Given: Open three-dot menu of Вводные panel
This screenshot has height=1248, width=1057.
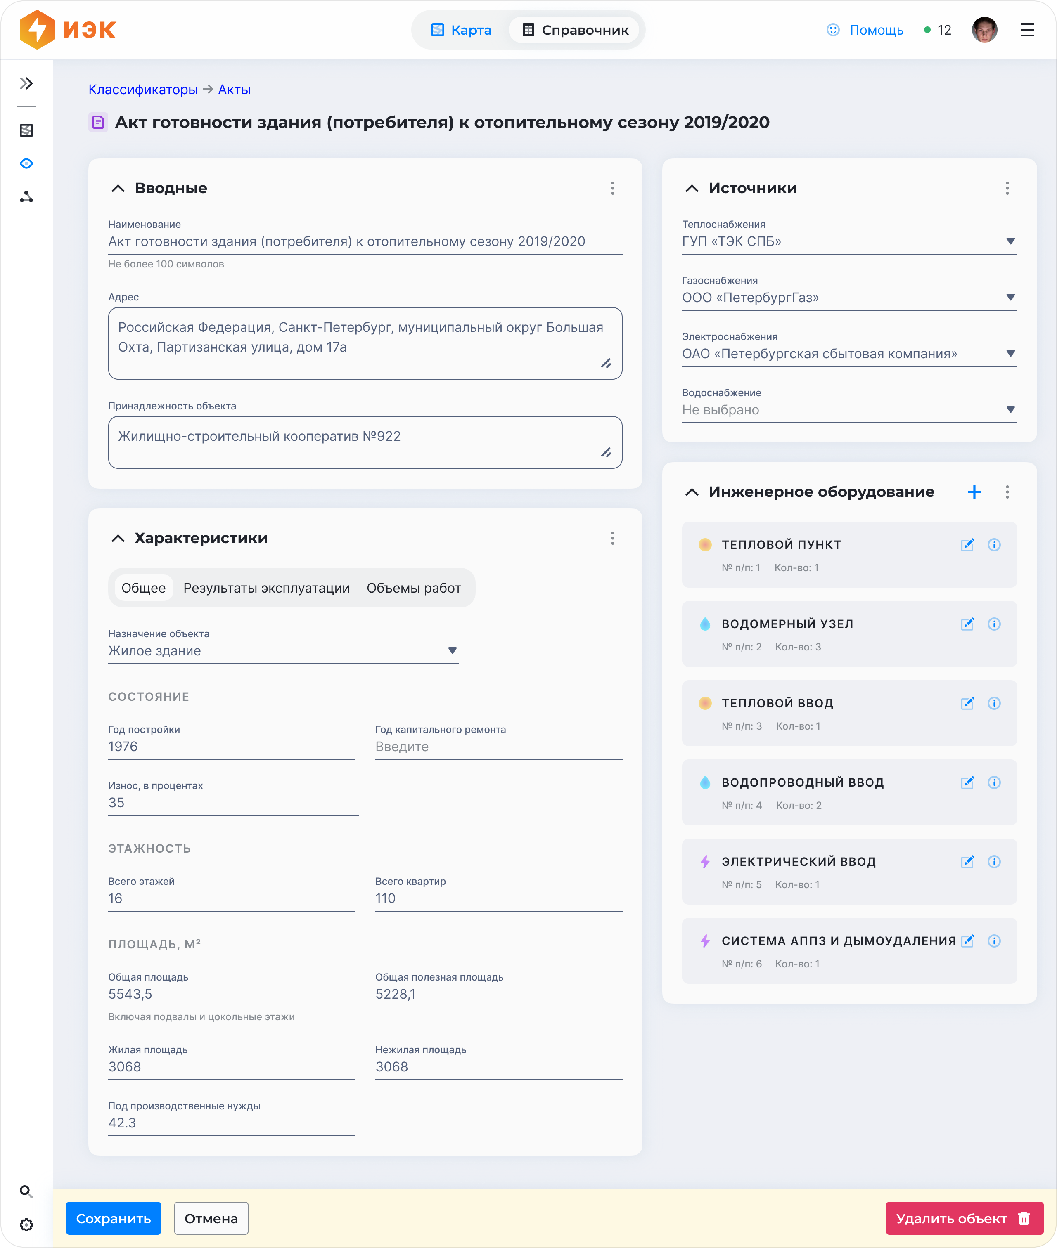Looking at the screenshot, I should pyautogui.click(x=612, y=188).
